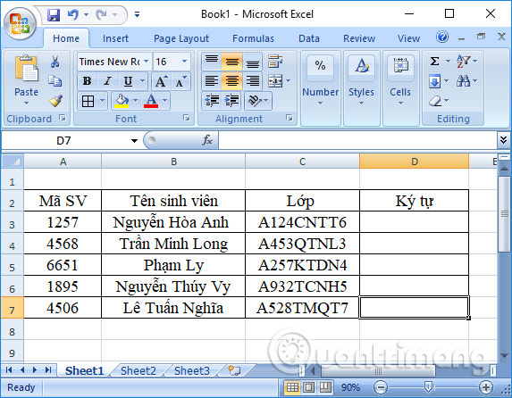Apply cell borders button
This screenshot has height=398, width=512.
88,101
